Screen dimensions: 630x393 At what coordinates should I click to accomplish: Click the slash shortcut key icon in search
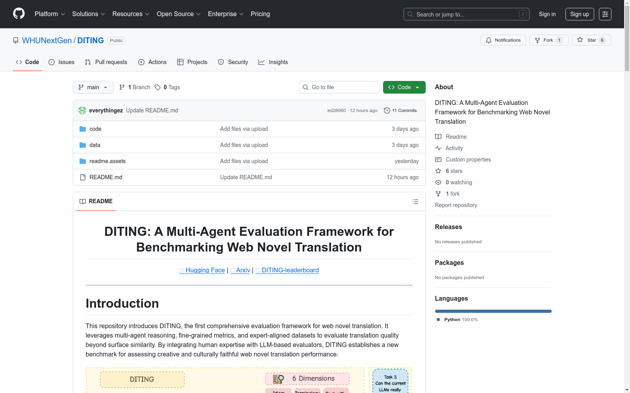click(523, 14)
